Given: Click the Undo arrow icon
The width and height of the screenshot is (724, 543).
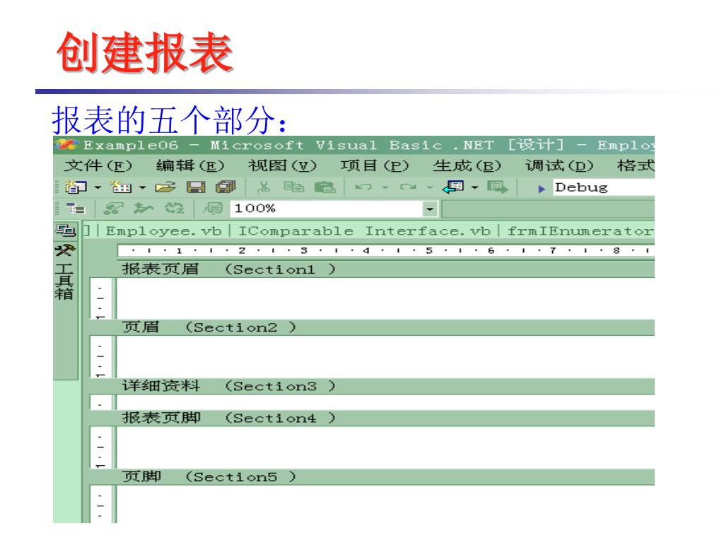Looking at the screenshot, I should click(363, 187).
